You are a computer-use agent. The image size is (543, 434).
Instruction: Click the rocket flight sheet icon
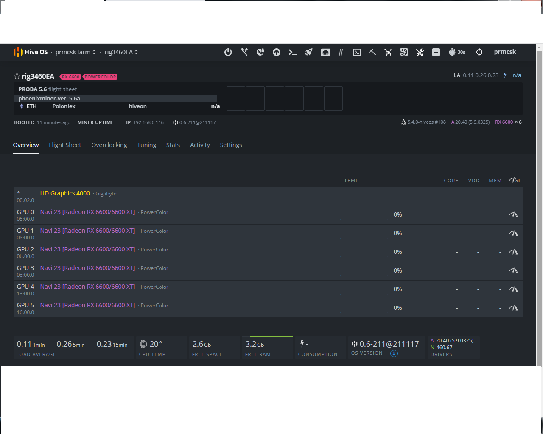click(x=309, y=52)
